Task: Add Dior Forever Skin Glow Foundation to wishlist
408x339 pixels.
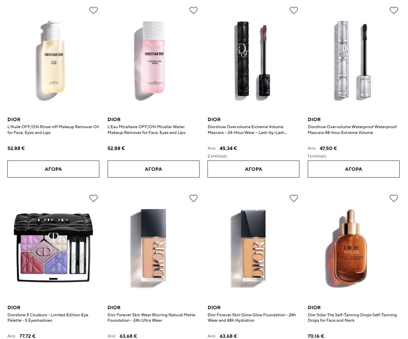Action: tap(294, 198)
